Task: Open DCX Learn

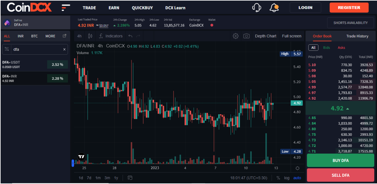Action: [175, 8]
